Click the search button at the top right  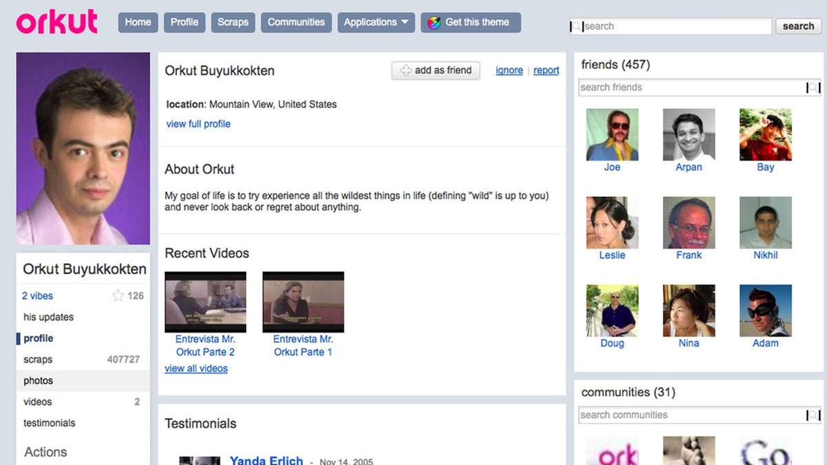tap(798, 26)
